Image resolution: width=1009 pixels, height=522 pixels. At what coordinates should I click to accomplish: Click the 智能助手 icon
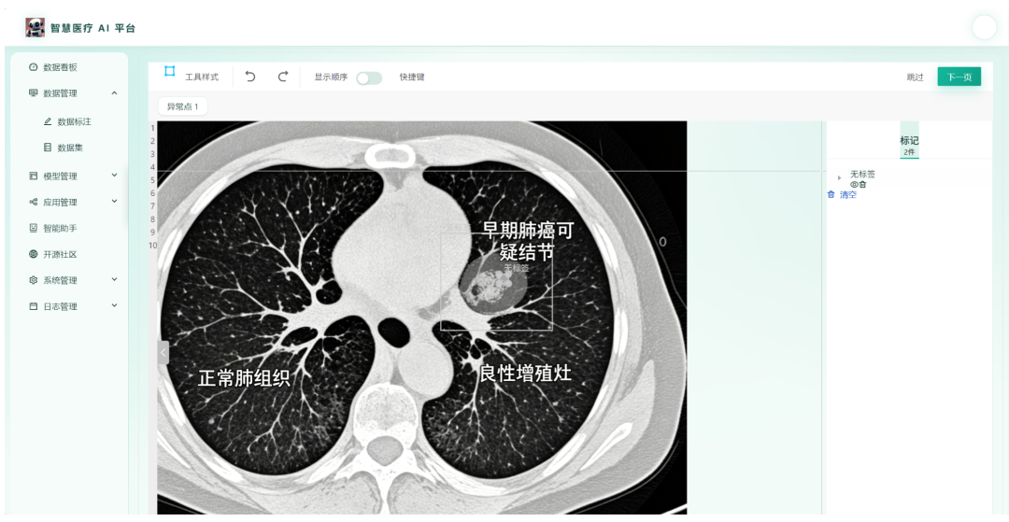click(x=34, y=228)
